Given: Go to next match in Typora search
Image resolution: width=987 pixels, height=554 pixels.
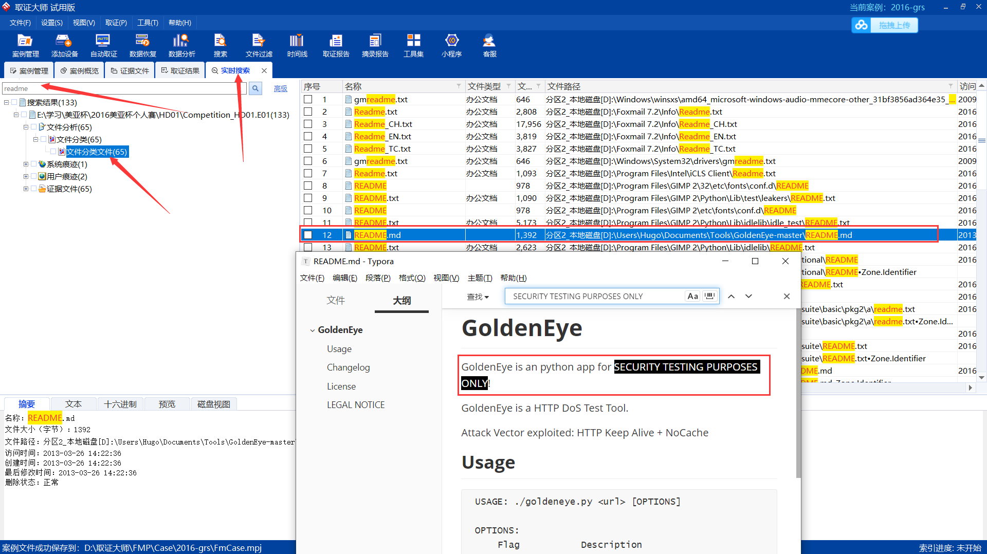Looking at the screenshot, I should pyautogui.click(x=748, y=297).
